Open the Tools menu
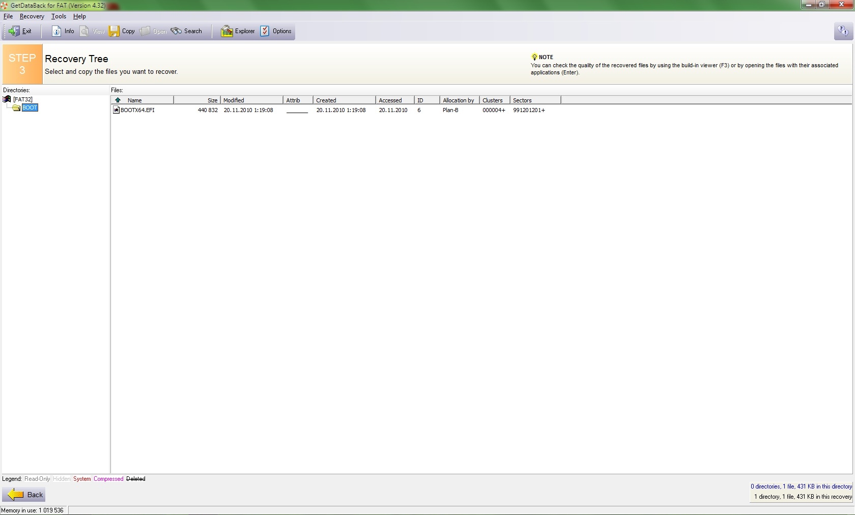Screen dimensions: 855x515 [59, 16]
